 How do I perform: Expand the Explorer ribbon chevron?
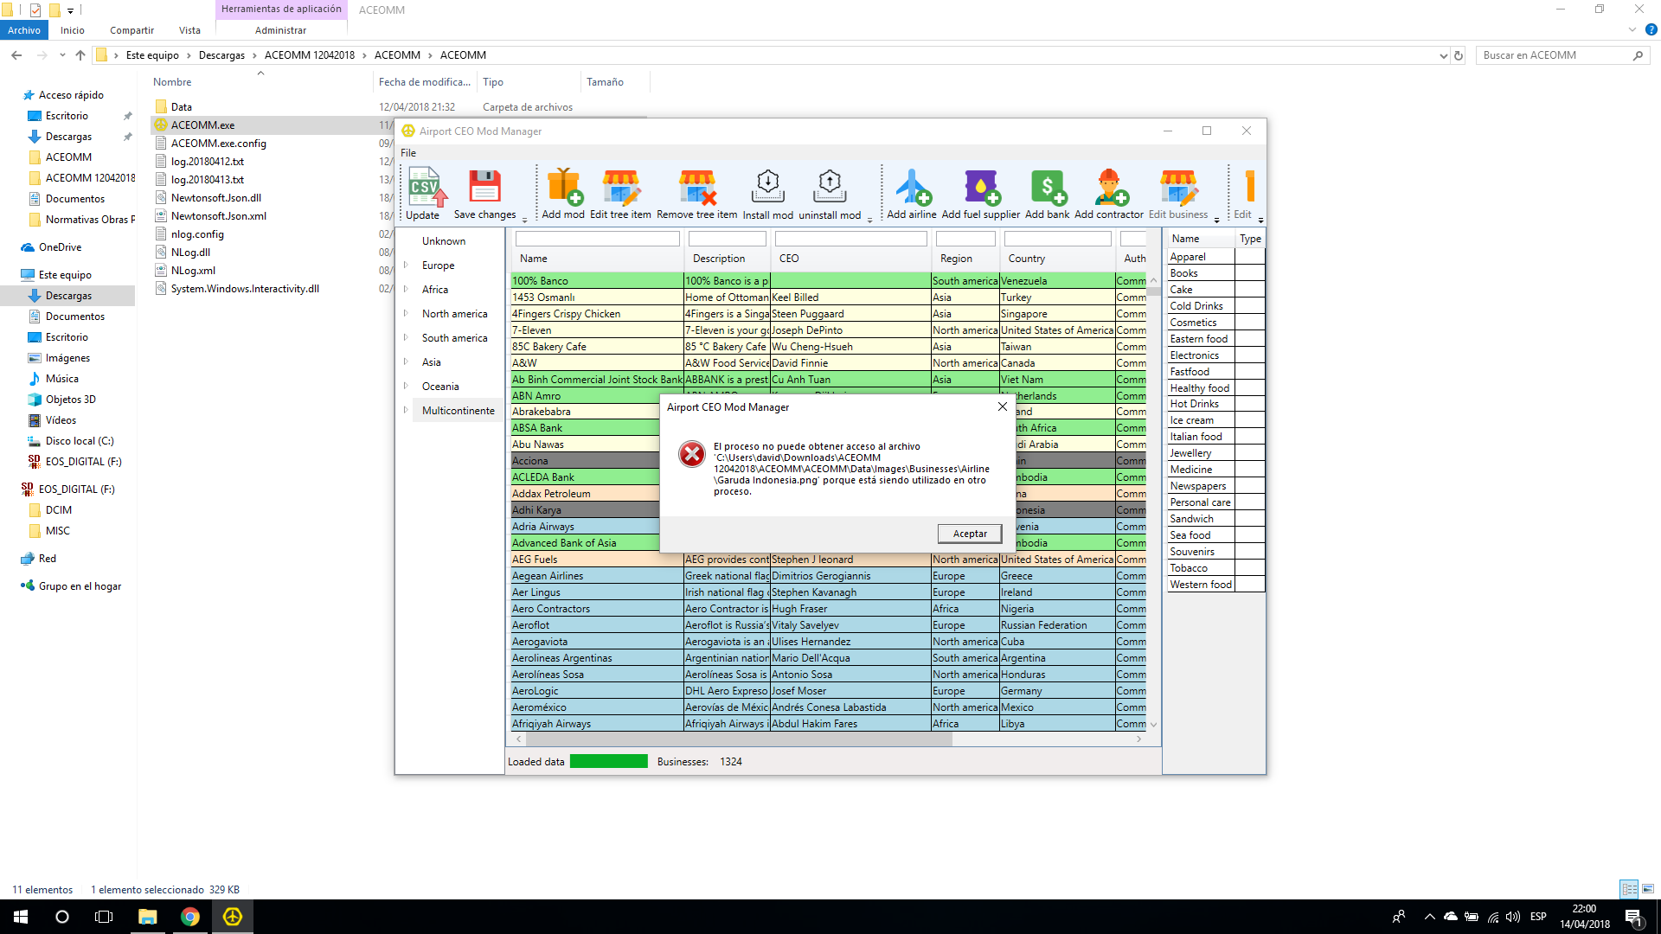(x=1632, y=29)
